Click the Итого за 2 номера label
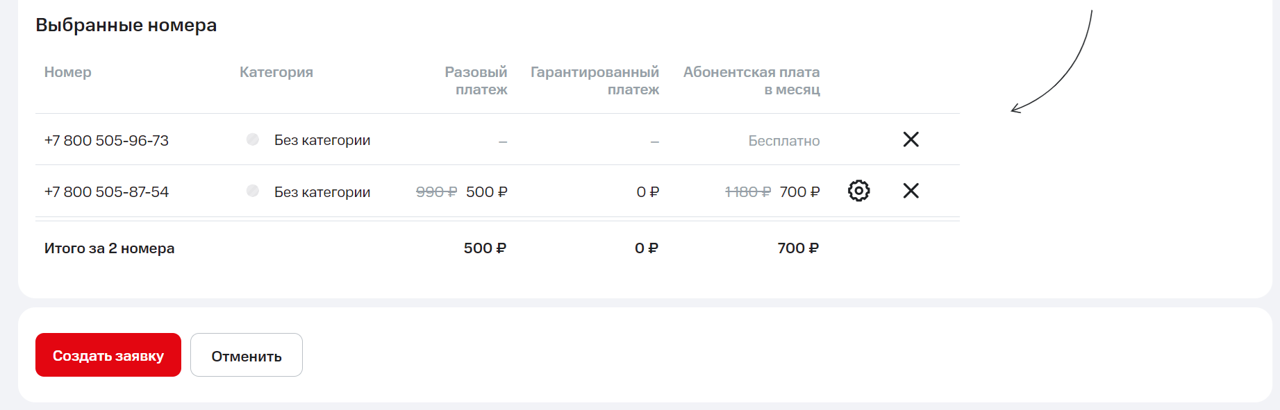1280x410 pixels. click(x=109, y=248)
